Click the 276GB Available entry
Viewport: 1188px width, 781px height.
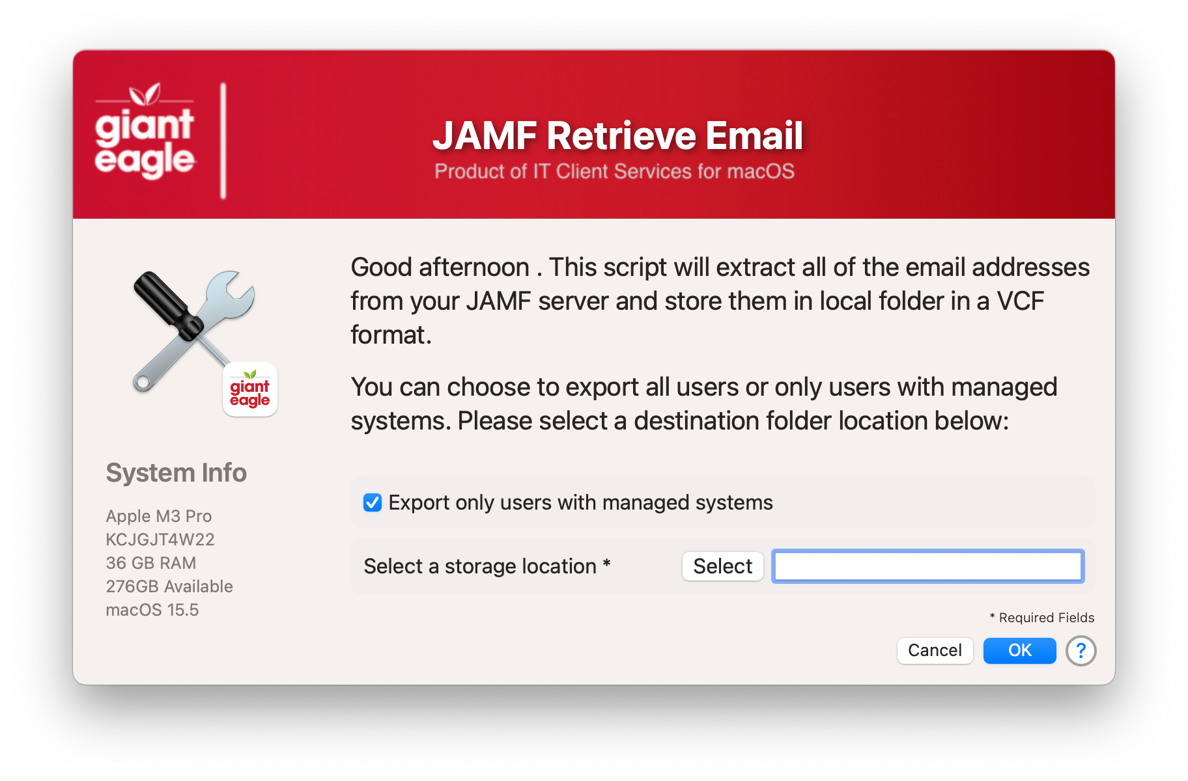[169, 586]
